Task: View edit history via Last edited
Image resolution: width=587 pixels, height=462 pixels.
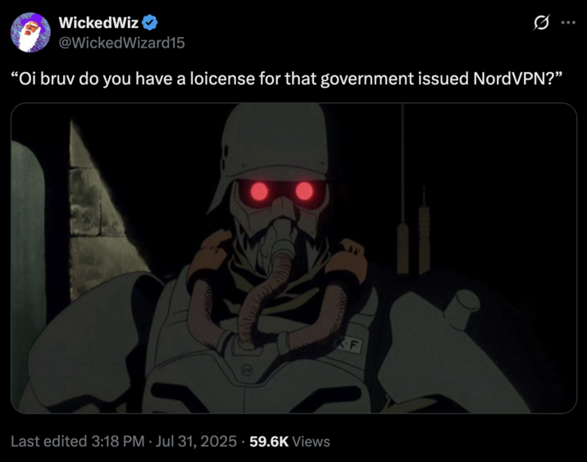Action: (48, 442)
